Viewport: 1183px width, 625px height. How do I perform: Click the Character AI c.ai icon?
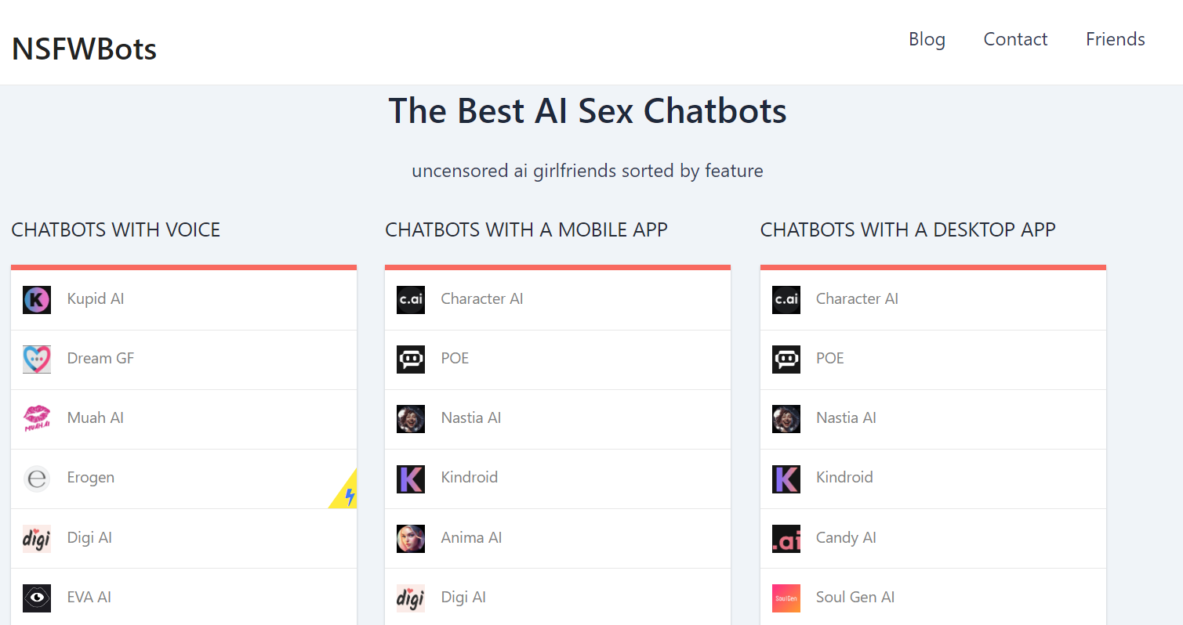[x=410, y=299]
